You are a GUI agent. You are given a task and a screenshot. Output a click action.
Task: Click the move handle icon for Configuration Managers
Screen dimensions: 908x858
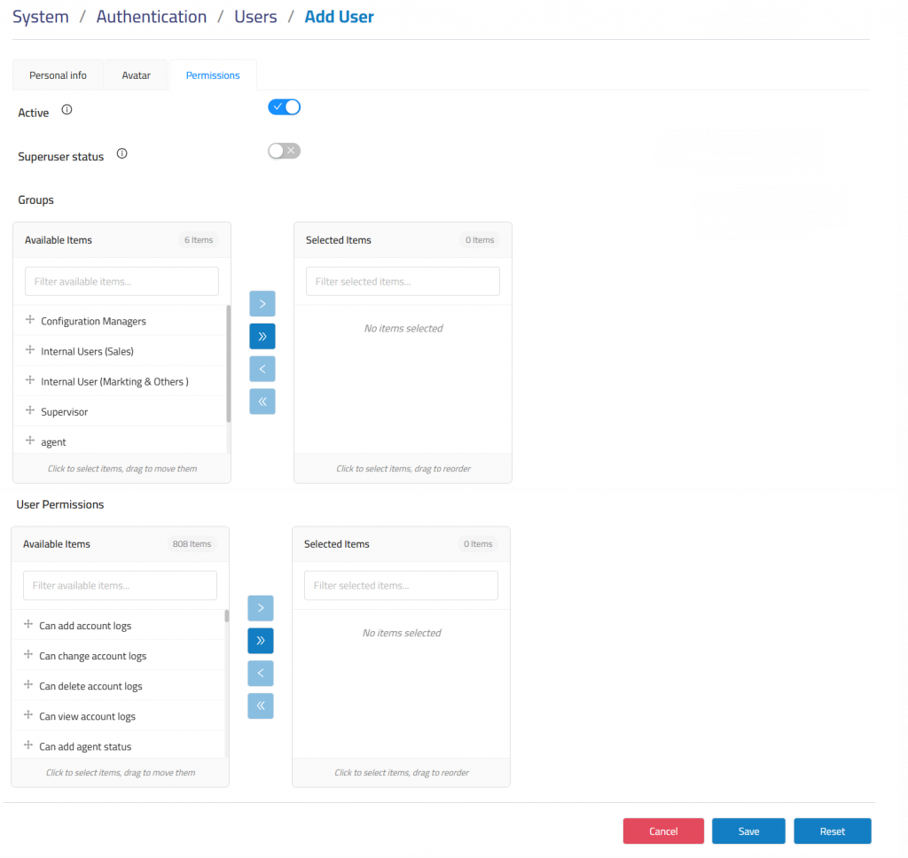pos(30,320)
